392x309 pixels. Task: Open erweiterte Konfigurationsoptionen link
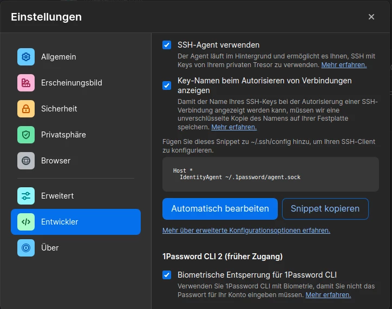(x=246, y=231)
